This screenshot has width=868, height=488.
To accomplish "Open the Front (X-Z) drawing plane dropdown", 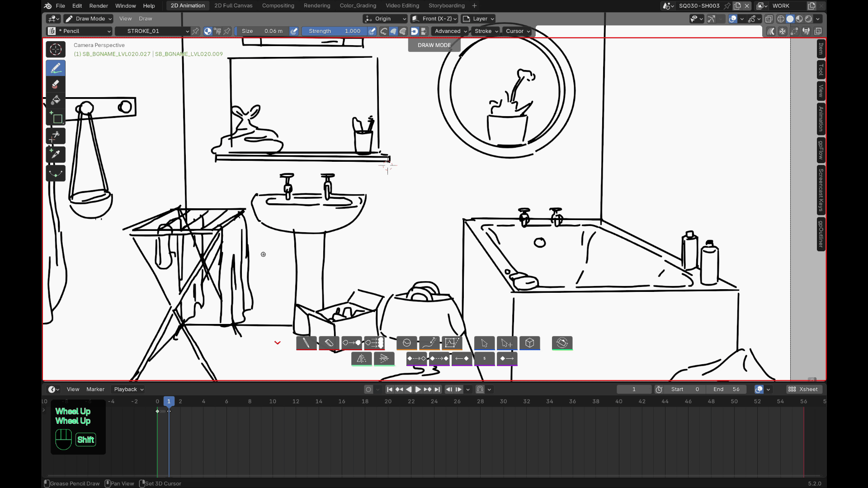I will 434,19.
